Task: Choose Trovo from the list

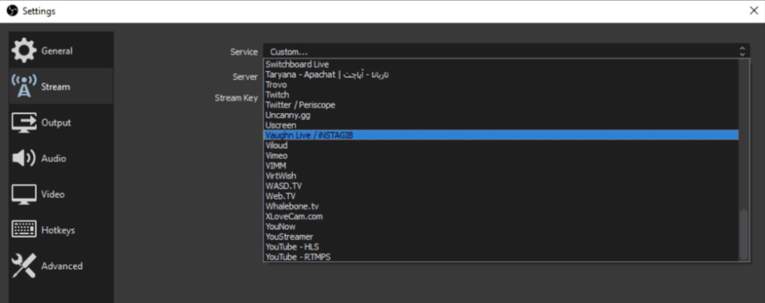Action: tap(276, 84)
